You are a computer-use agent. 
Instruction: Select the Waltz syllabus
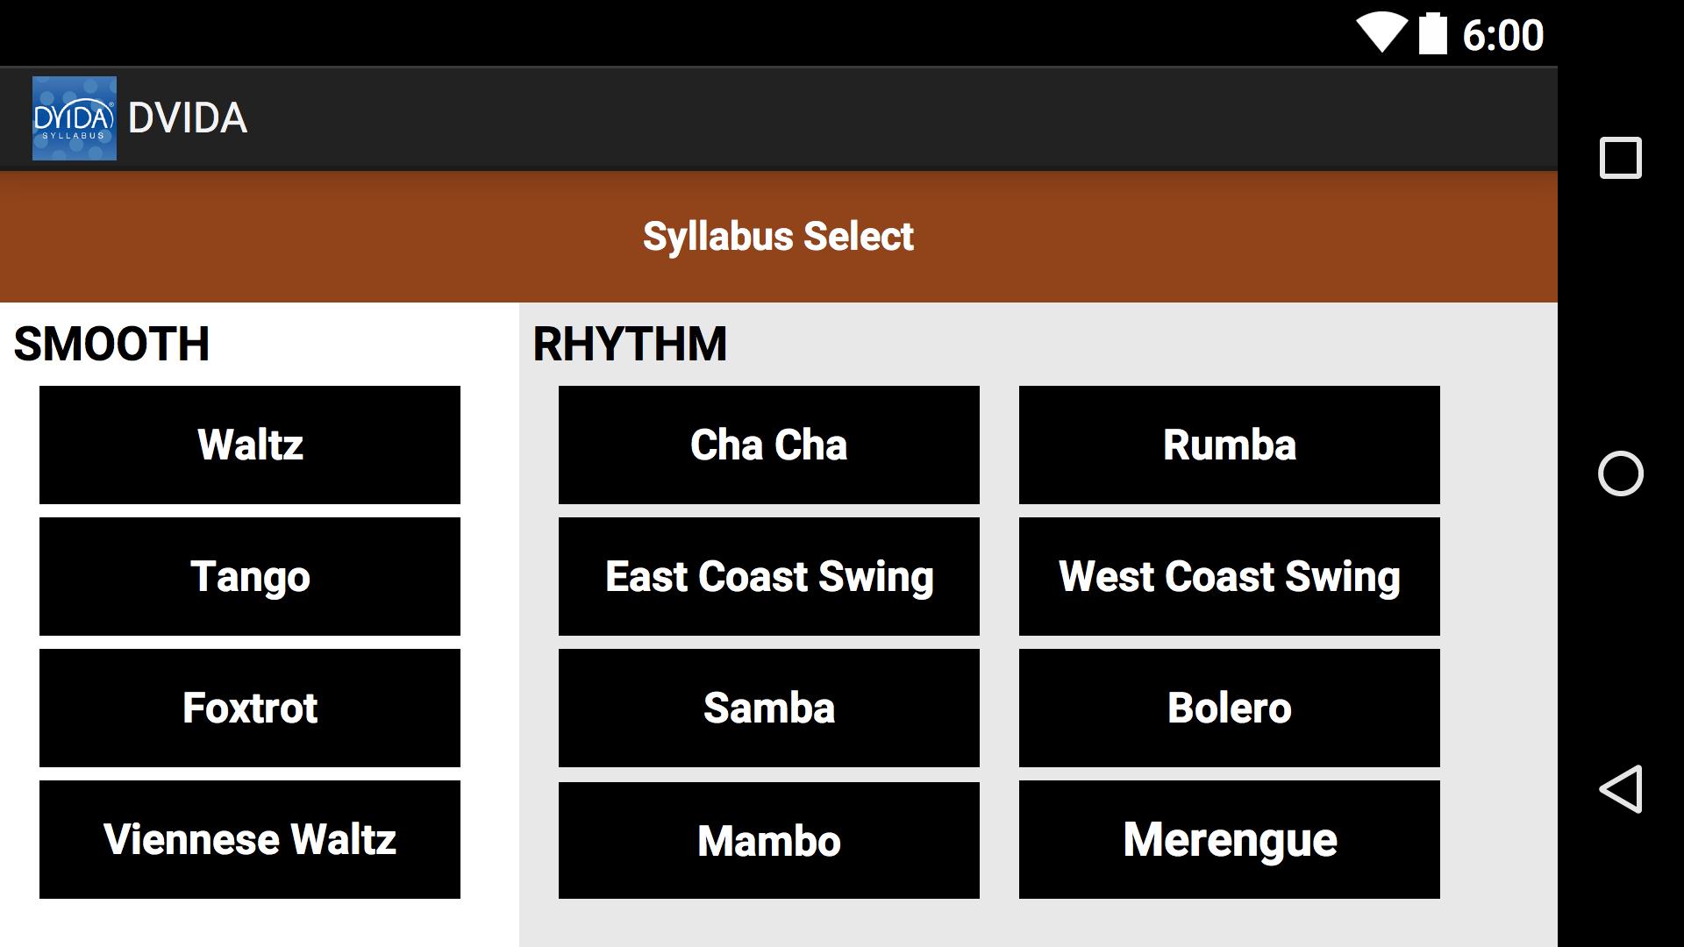pos(250,445)
